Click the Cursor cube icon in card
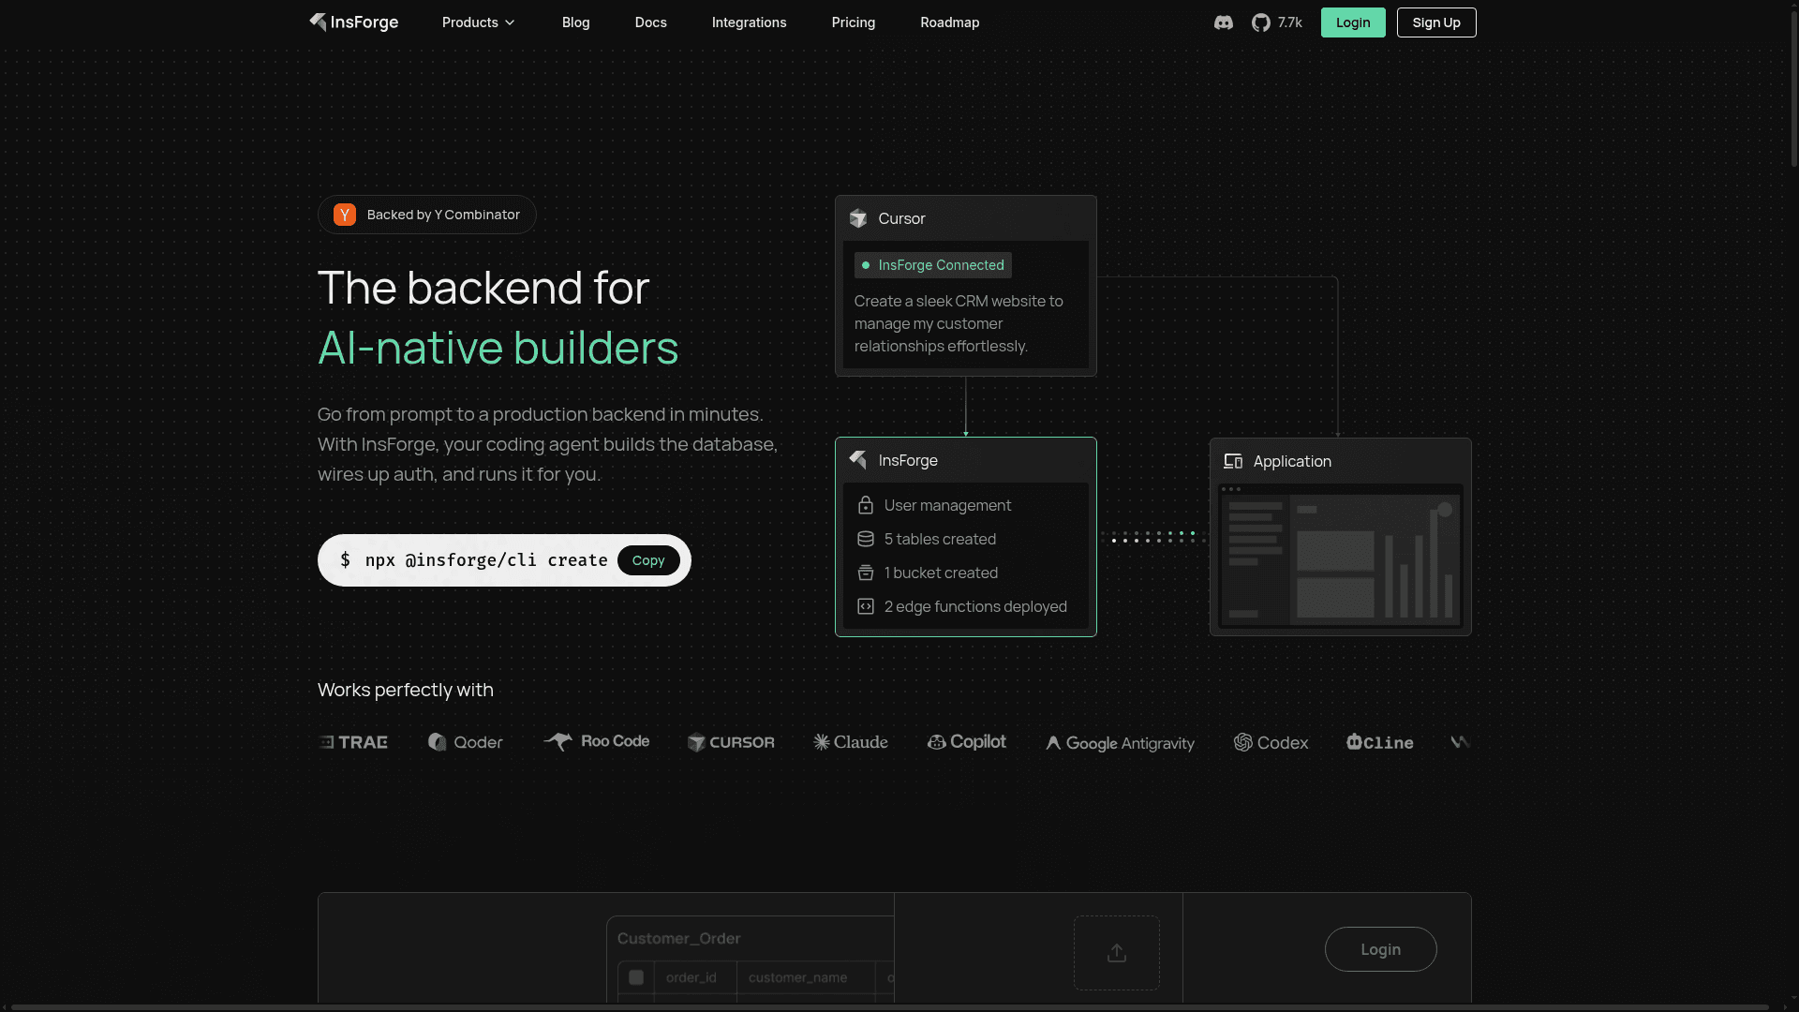 (858, 218)
